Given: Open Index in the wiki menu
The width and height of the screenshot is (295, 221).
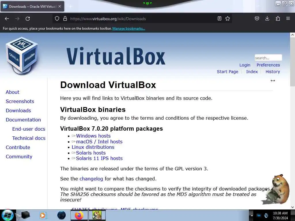Looking at the screenshot, I should click(x=252, y=72).
